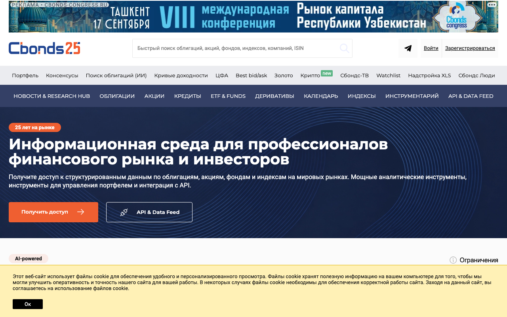Viewport: 507px width, 317px height.
Task: Click the Зарегистрироваться link
Action: [x=470, y=48]
